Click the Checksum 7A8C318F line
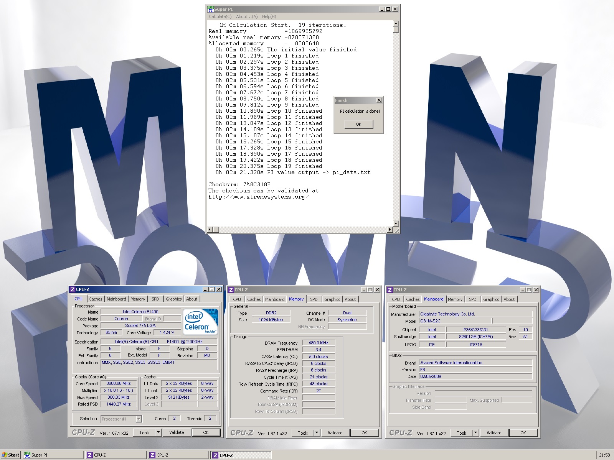This screenshot has height=460, width=614. click(239, 184)
